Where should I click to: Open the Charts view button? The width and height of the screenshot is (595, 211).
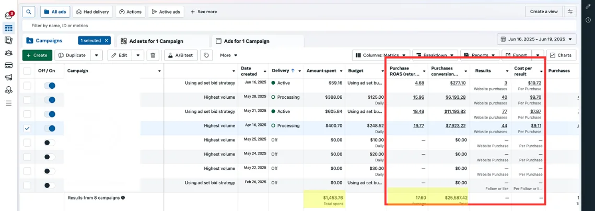pos(561,55)
